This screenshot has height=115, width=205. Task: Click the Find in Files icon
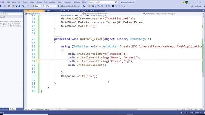[x=89, y=6]
